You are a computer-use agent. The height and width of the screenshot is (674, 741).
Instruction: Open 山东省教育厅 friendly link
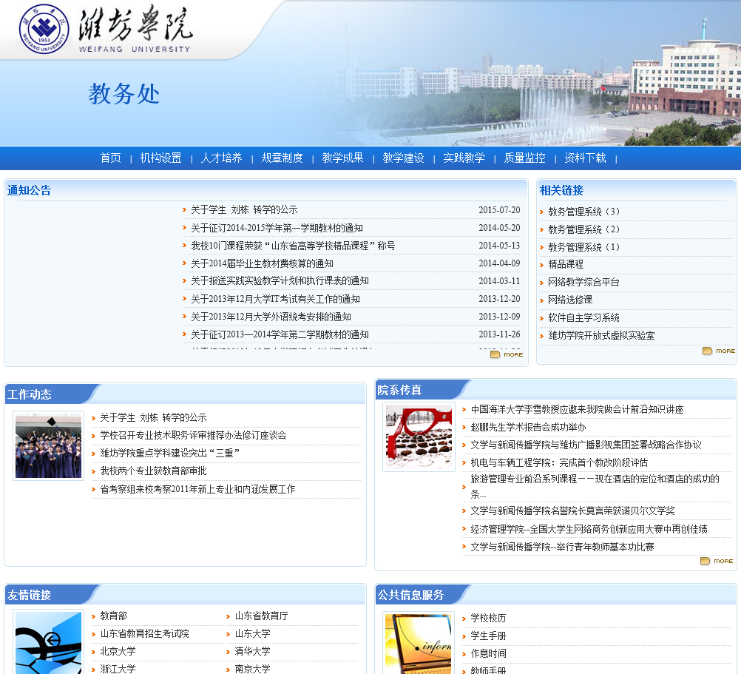tap(261, 616)
